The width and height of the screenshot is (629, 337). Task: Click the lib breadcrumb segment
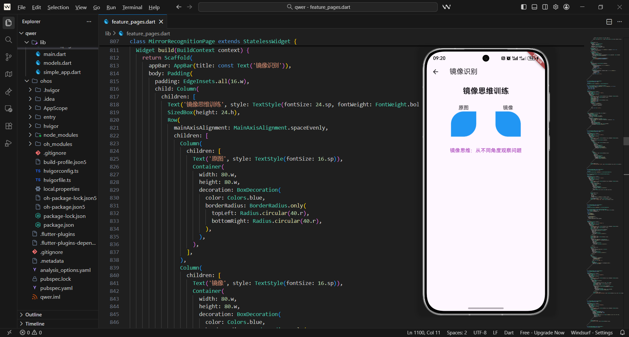(108, 33)
